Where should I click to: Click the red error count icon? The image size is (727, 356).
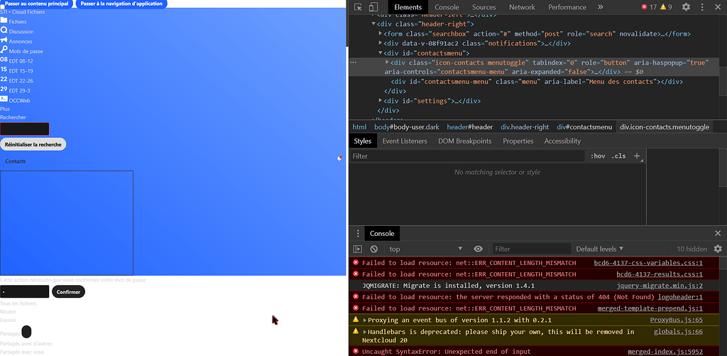[645, 7]
